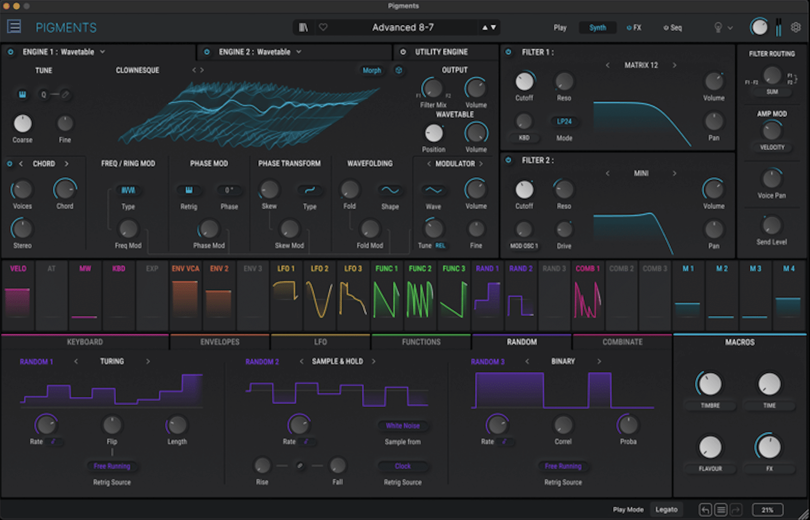Open the hamburger main menu
The height and width of the screenshot is (520, 810).
14,26
